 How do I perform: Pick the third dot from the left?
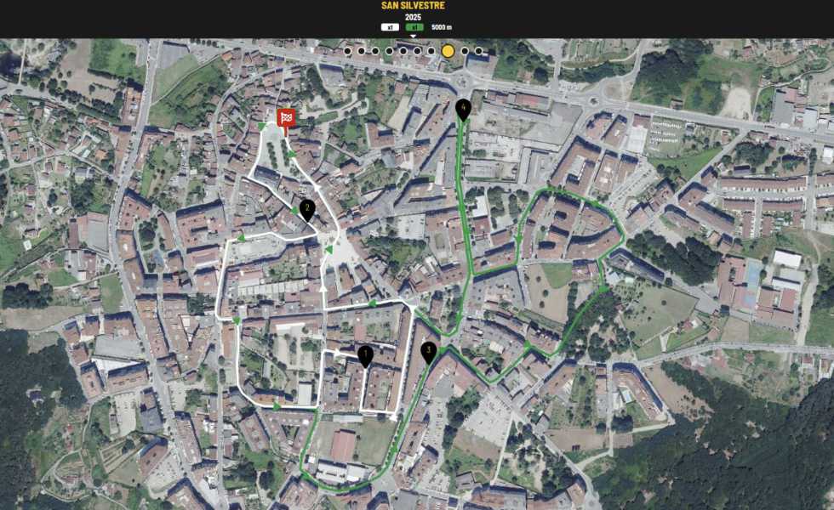coord(375,51)
